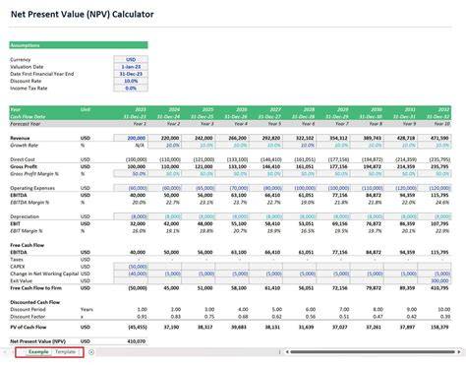Select the Net Present Value 410,070 cell
This screenshot has width=466, height=365.
coord(131,341)
